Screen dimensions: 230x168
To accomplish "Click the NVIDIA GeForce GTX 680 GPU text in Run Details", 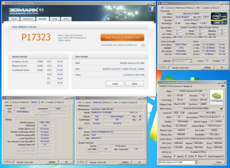I will 132,63.
